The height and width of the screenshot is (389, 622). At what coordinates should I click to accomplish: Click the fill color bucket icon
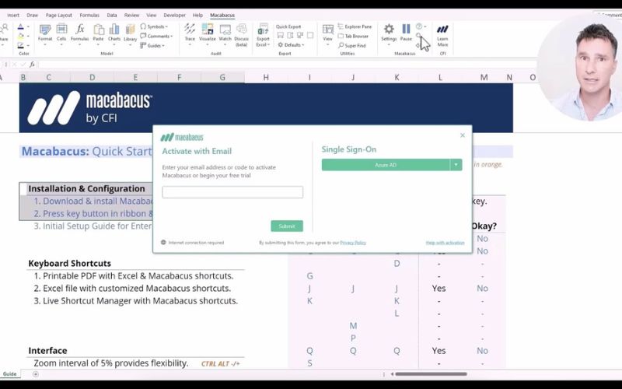21,36
